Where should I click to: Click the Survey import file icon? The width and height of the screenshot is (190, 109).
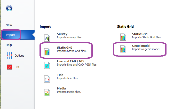pos(47,38)
